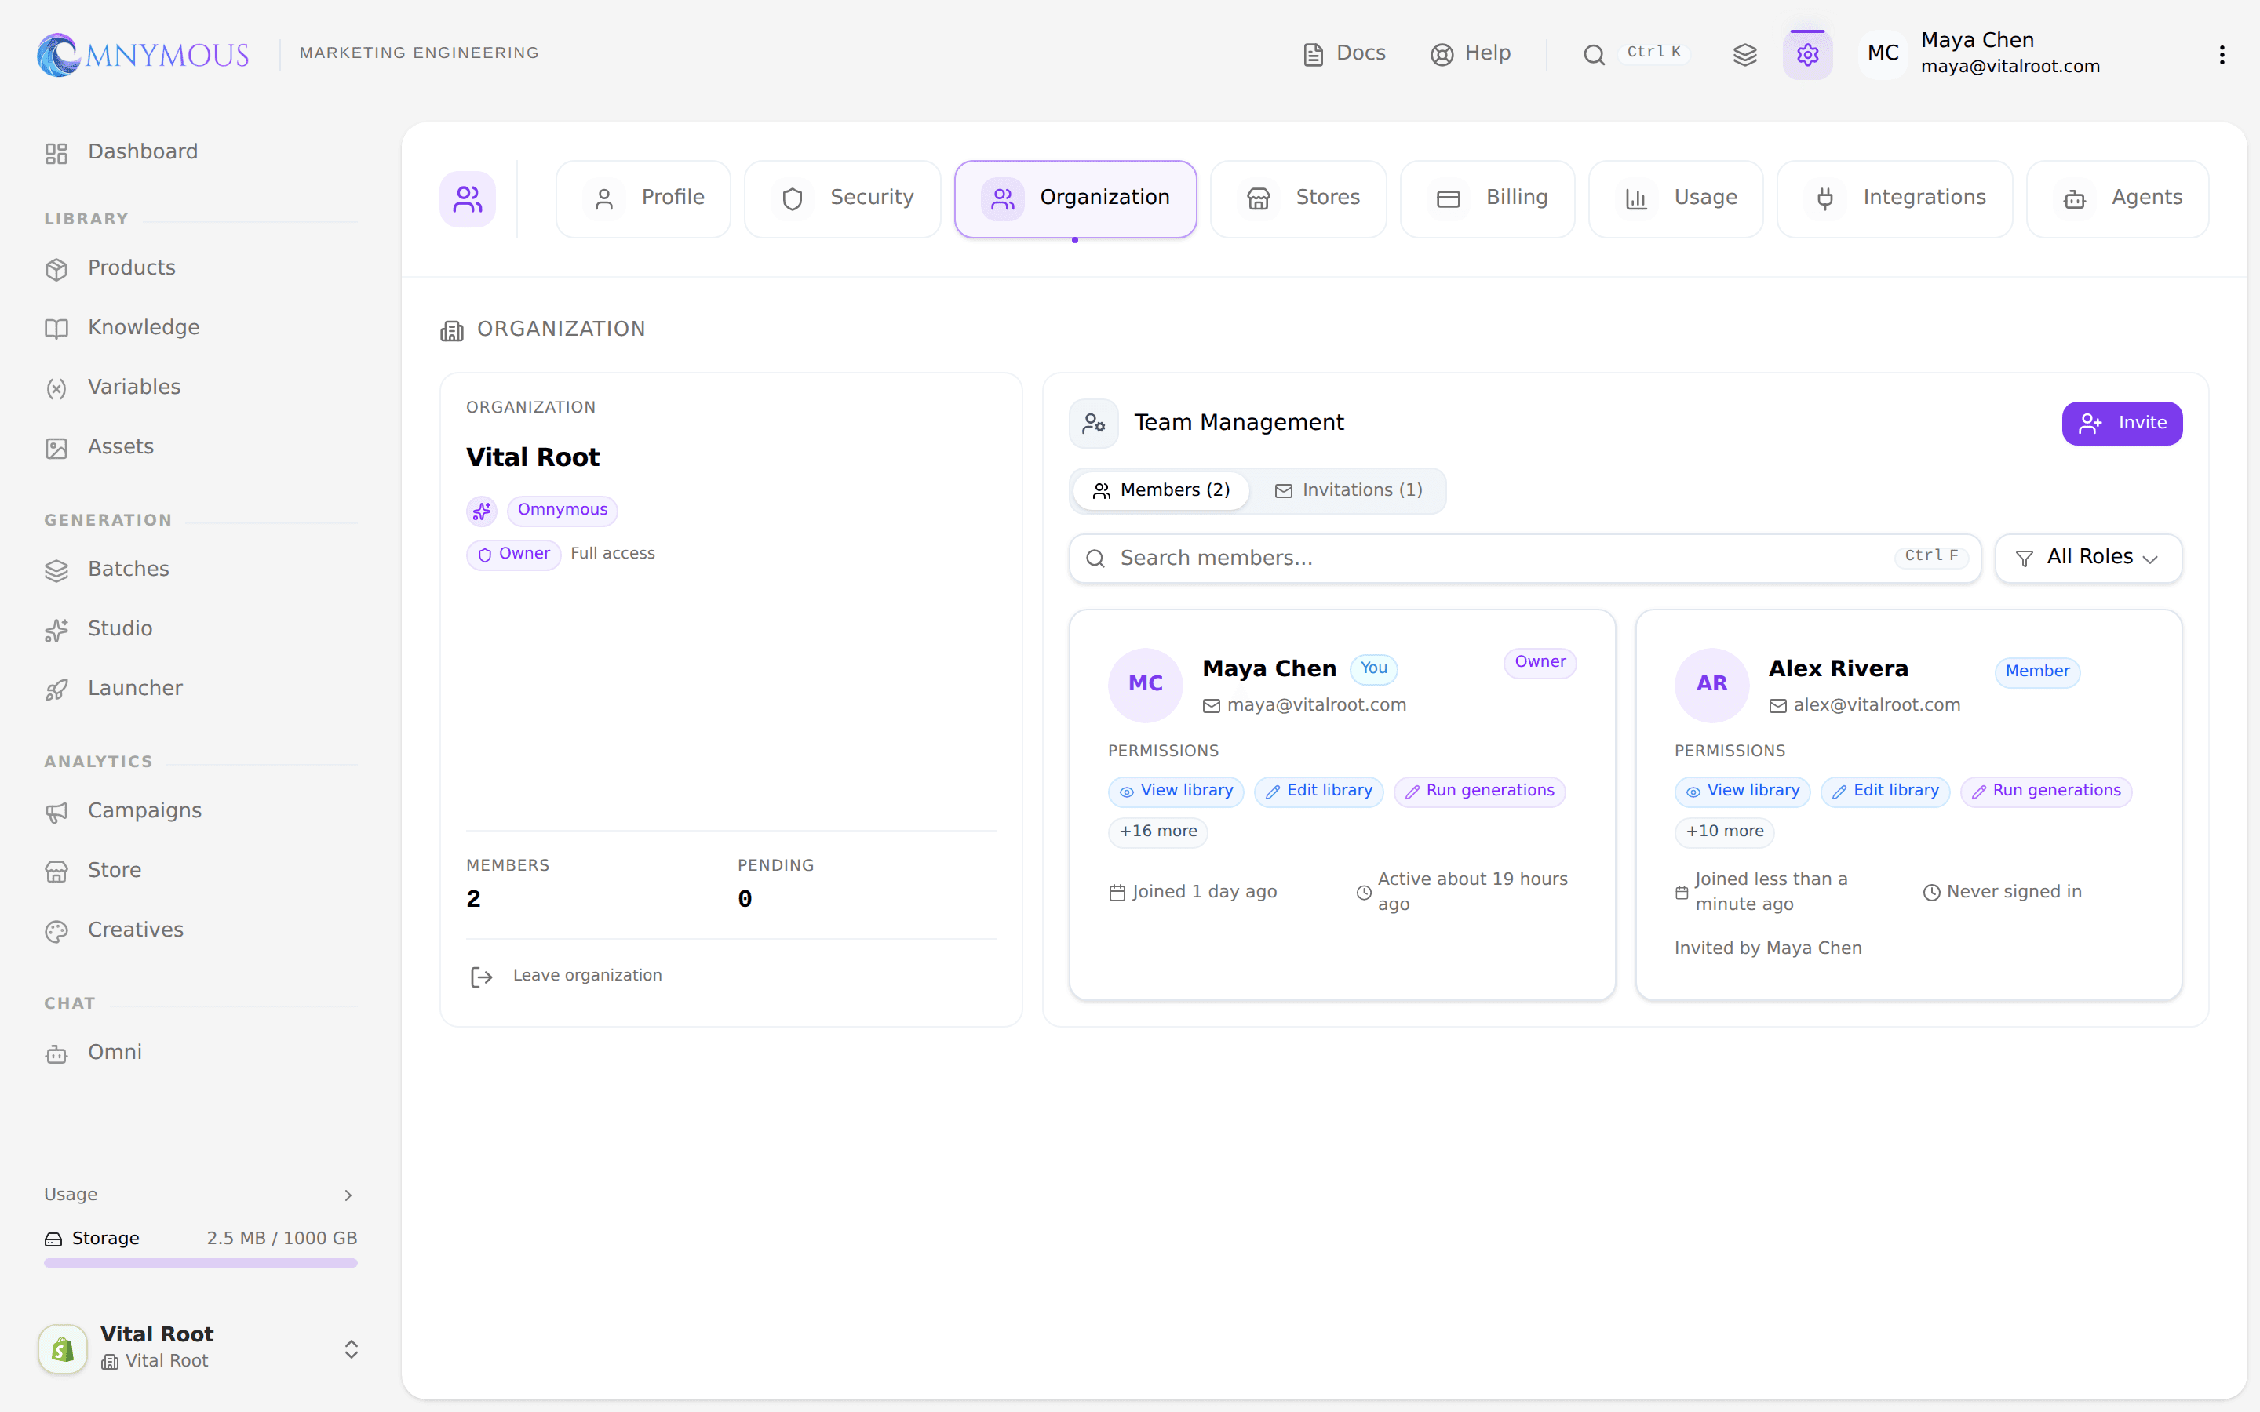Click the Leave organization exit icon
This screenshot has width=2260, height=1412.
click(481, 977)
